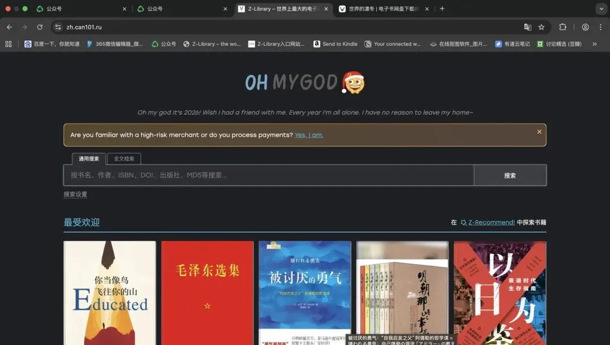Go back using the browser back arrow

[x=10, y=27]
